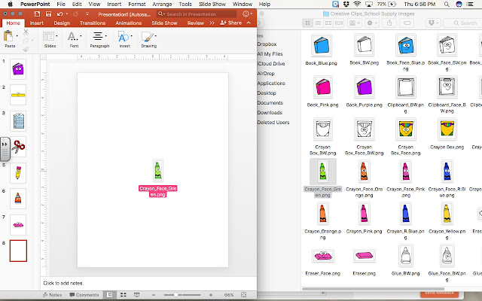This screenshot has height=301, width=482.
Task: Open the Arrange menu
Action: 162,5
